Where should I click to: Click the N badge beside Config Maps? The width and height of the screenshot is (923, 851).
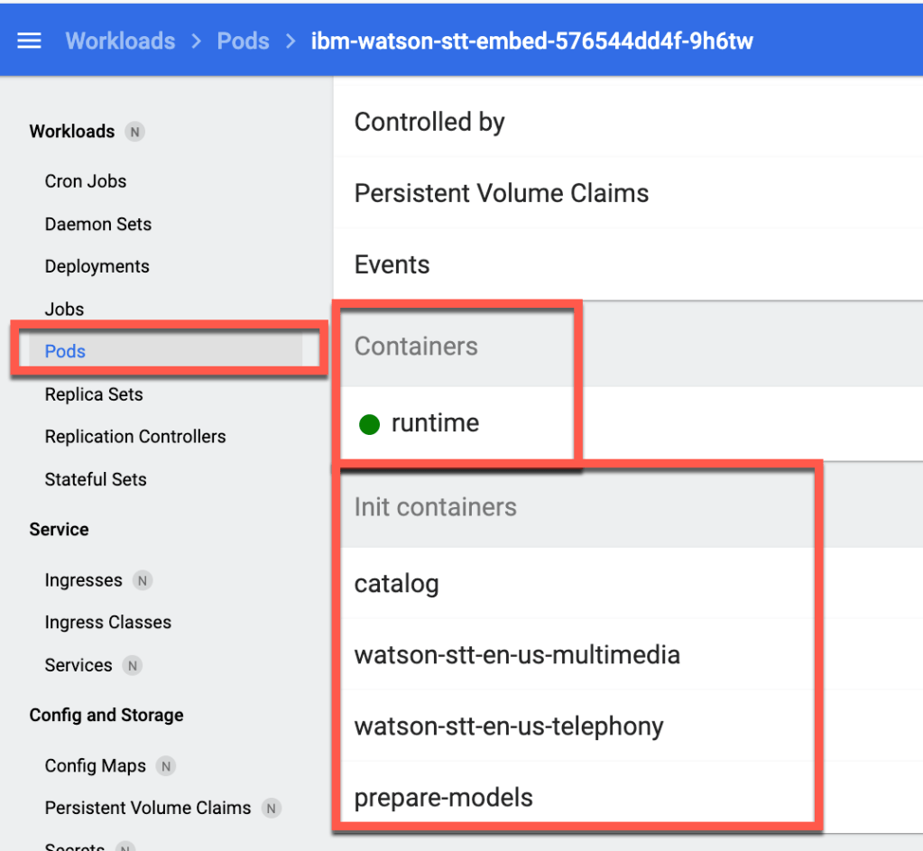165,766
